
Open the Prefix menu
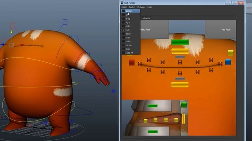tap(132, 7)
